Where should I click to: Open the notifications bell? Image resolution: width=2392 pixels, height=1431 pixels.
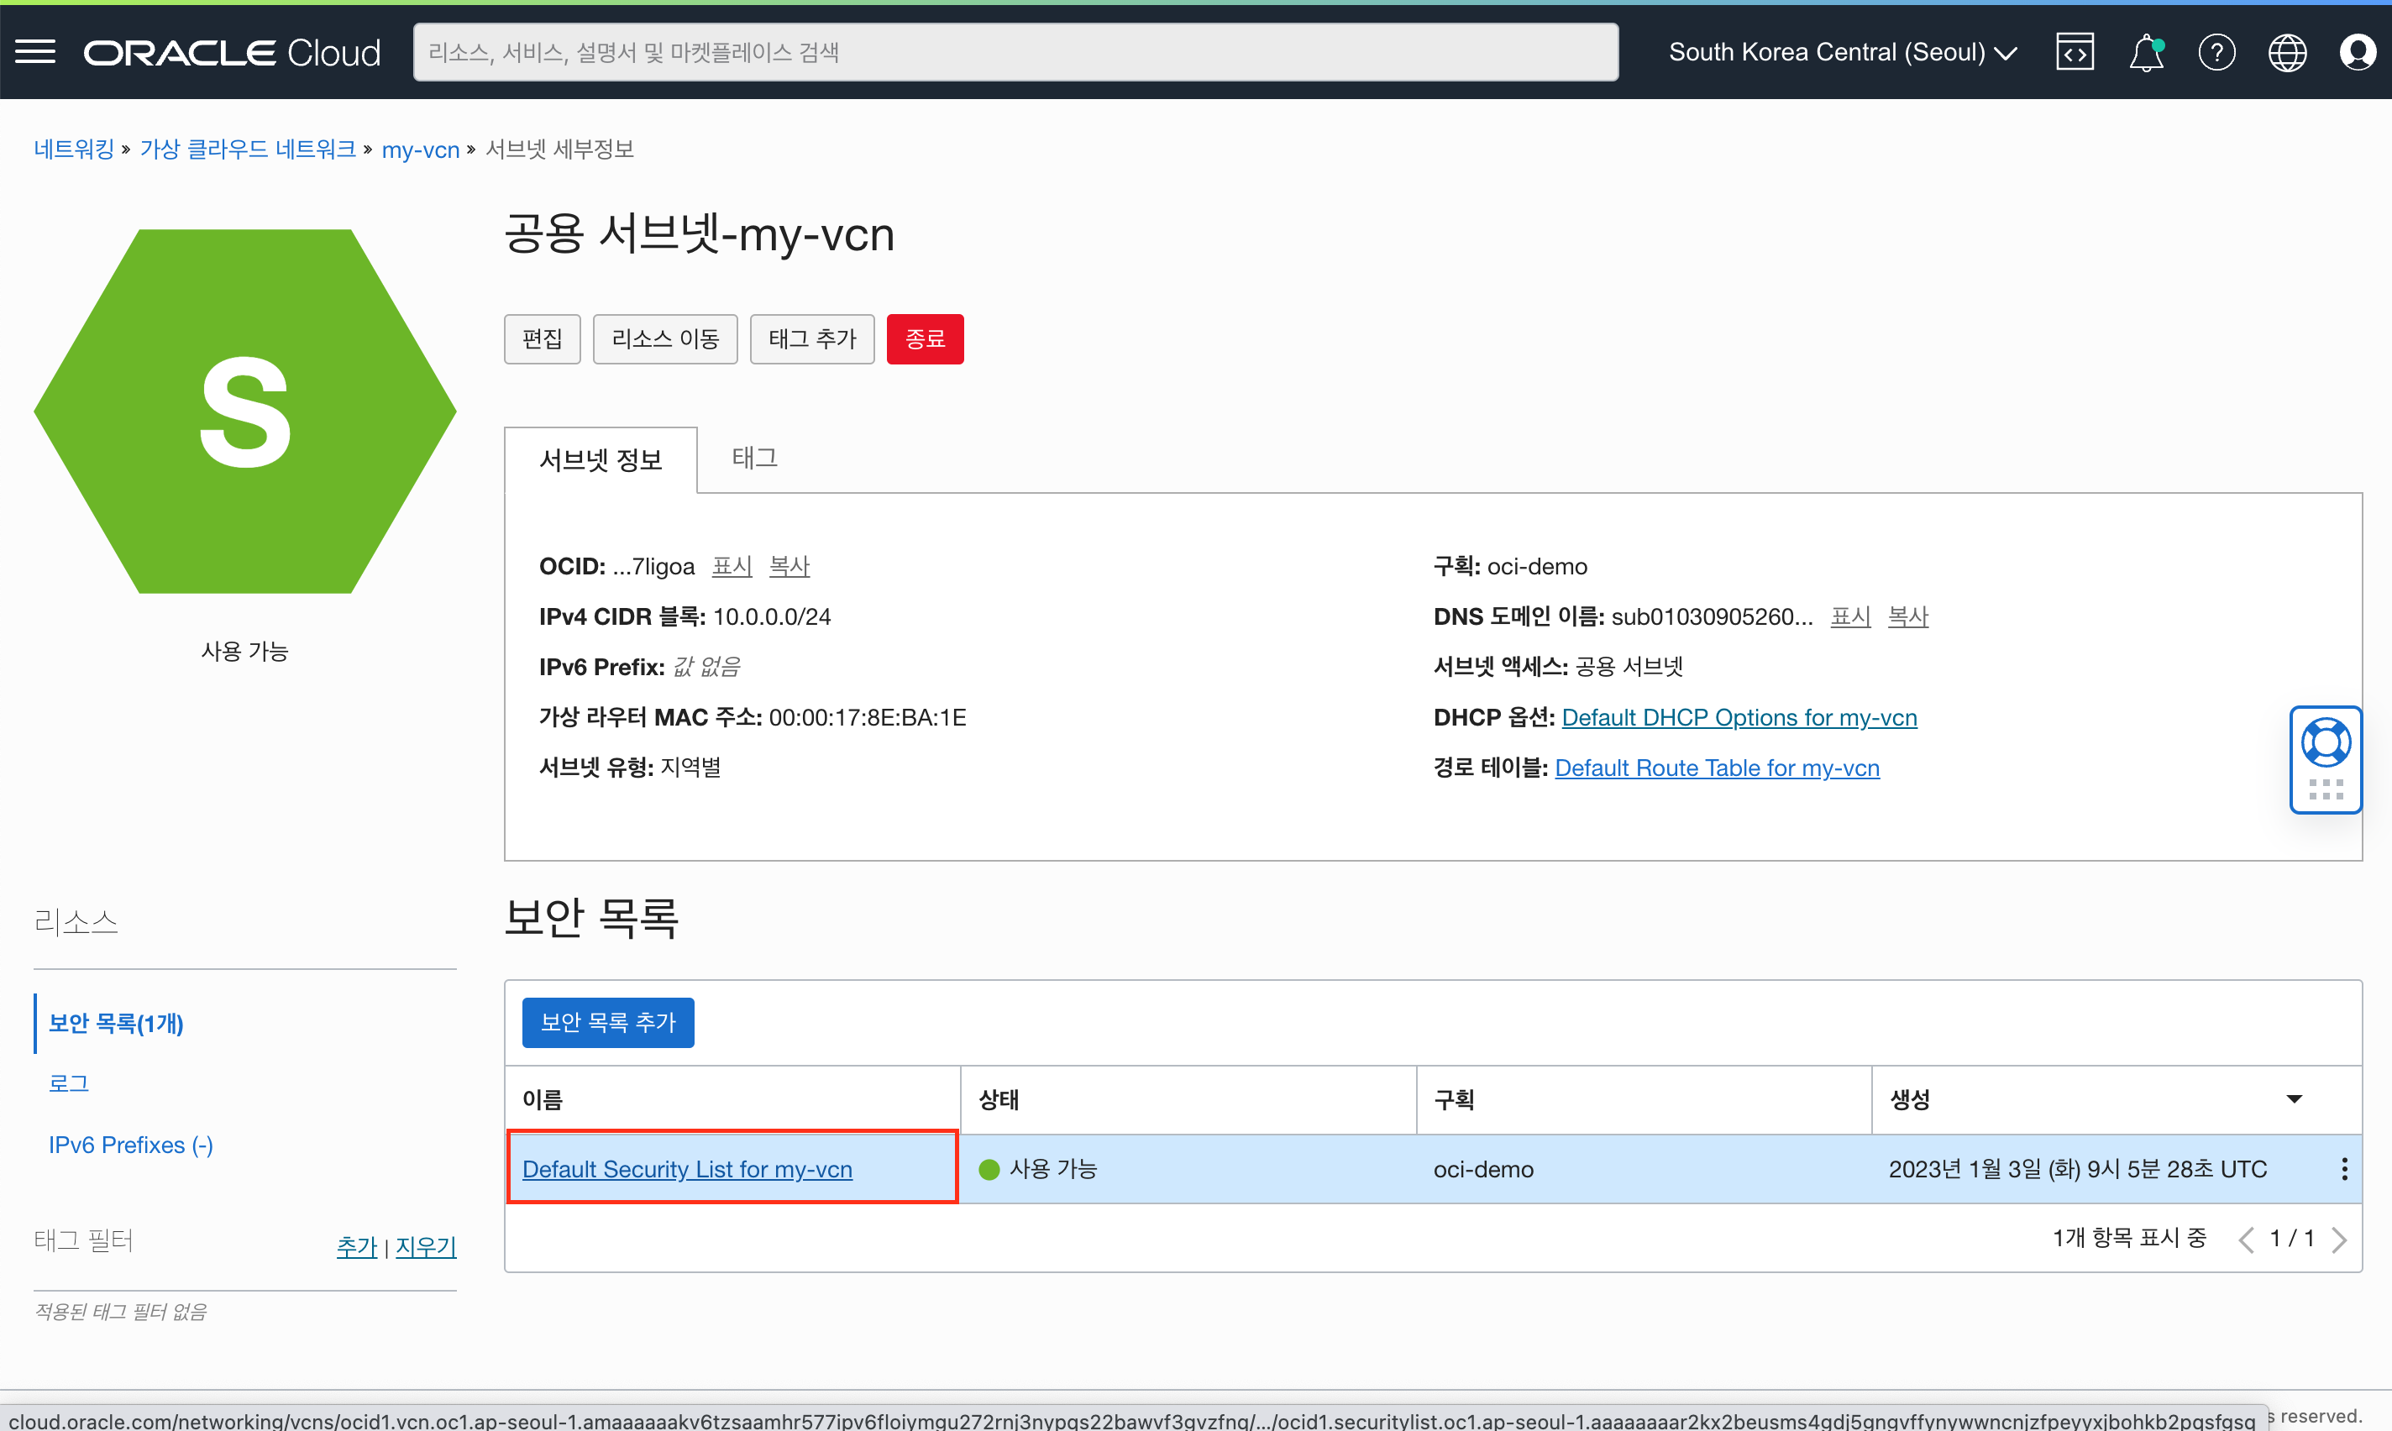click(2146, 52)
